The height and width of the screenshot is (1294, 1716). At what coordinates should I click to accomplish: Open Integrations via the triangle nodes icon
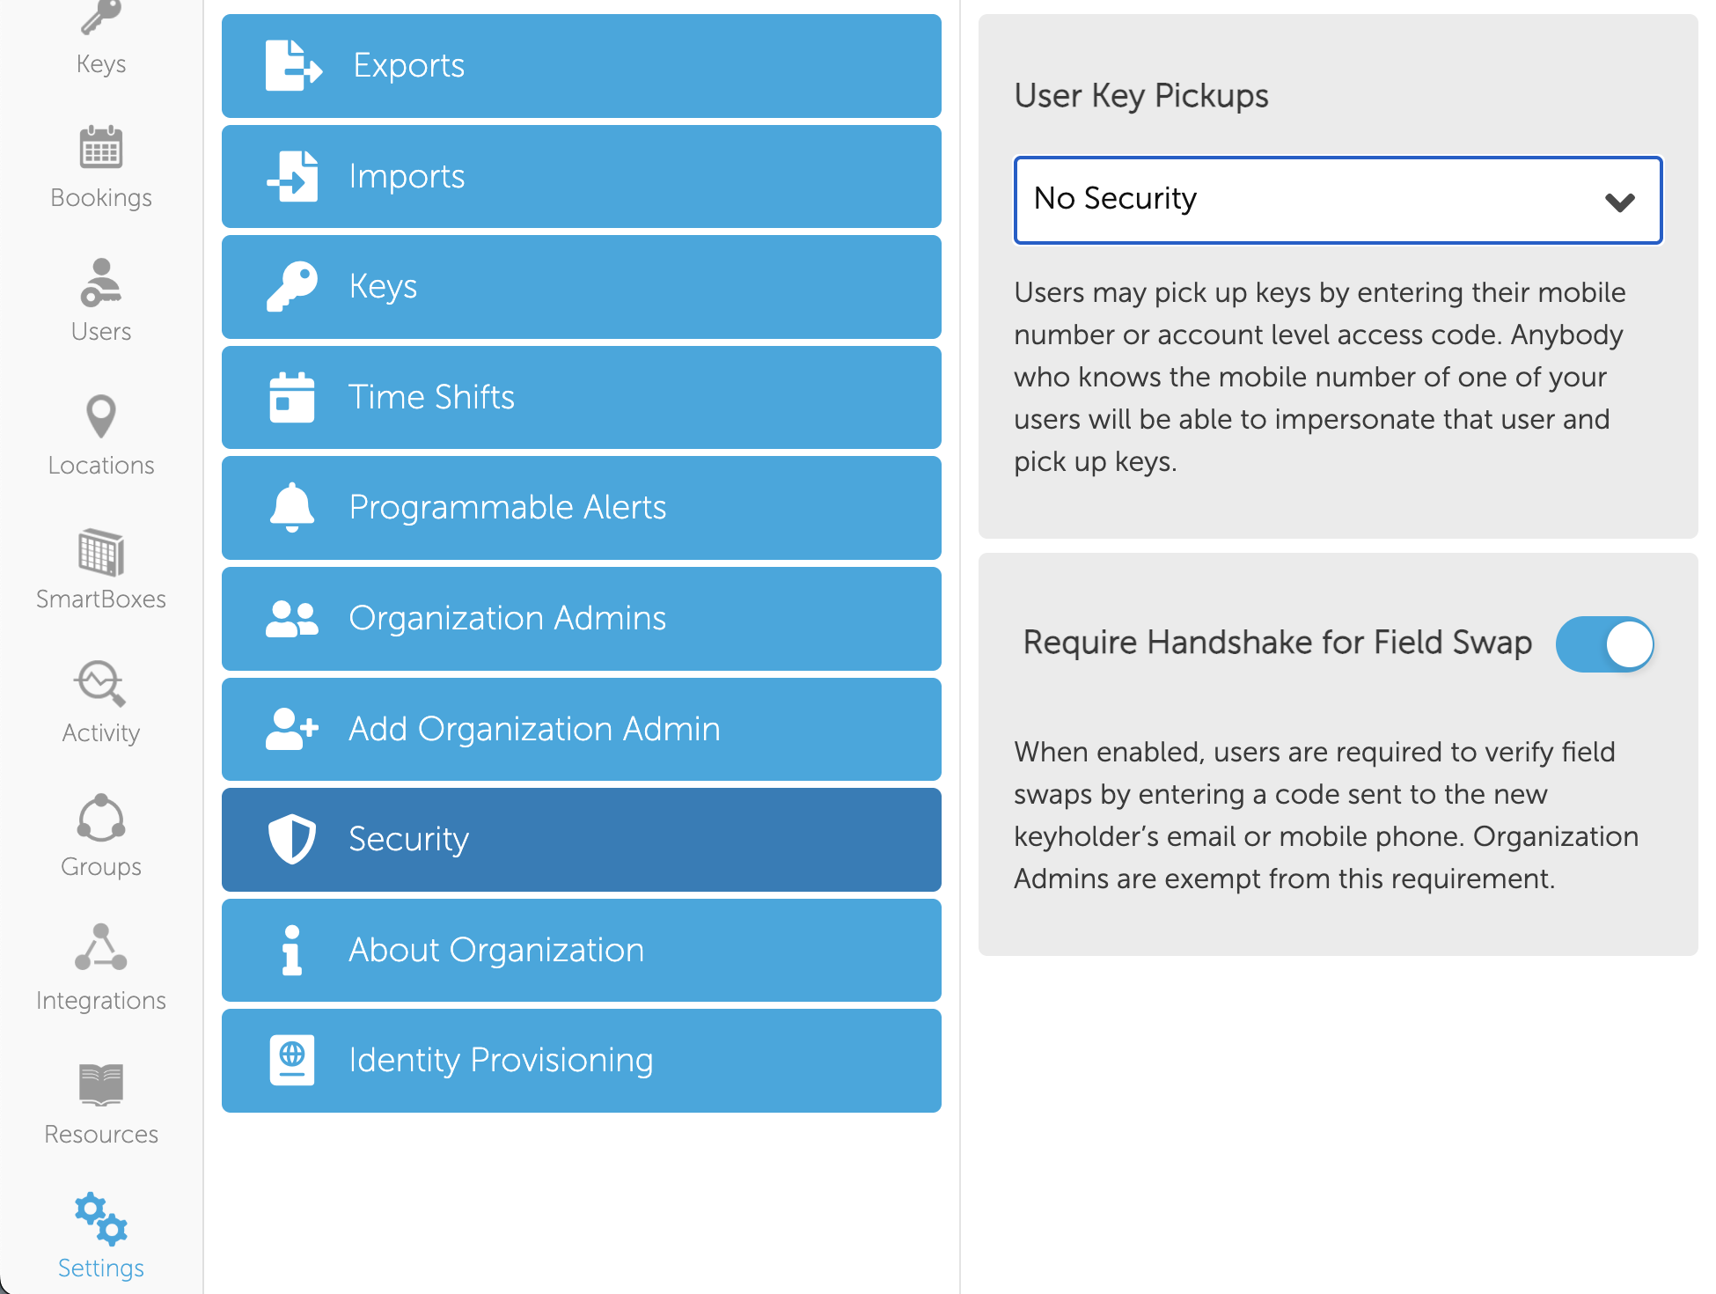click(x=101, y=947)
